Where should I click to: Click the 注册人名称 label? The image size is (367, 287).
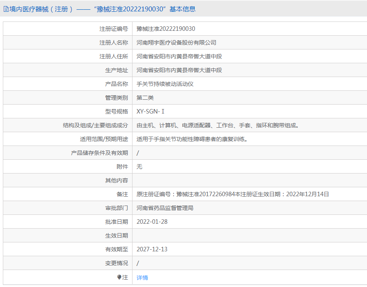tap(113, 43)
